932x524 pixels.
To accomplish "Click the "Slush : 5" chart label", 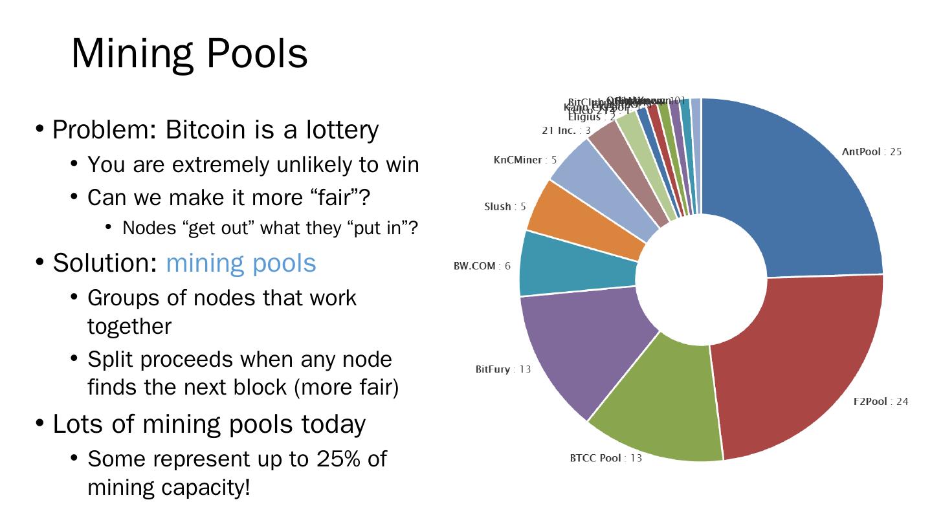I will pos(505,207).
